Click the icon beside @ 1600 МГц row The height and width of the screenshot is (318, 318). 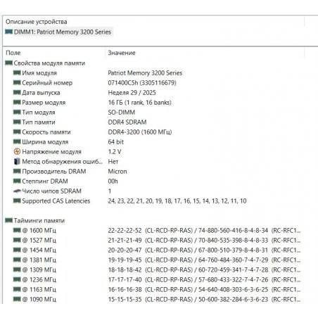(x=17, y=230)
